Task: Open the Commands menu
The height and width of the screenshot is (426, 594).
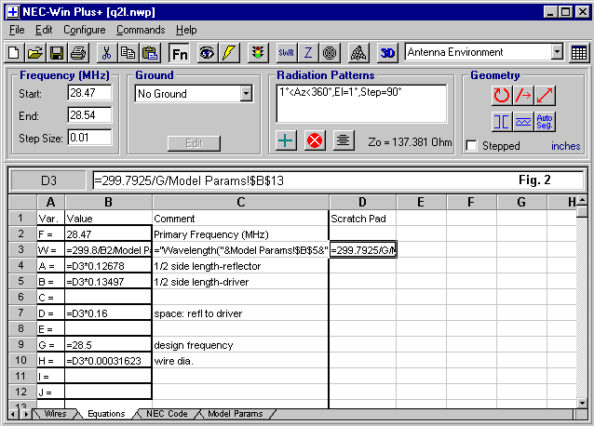Action: 141,30
